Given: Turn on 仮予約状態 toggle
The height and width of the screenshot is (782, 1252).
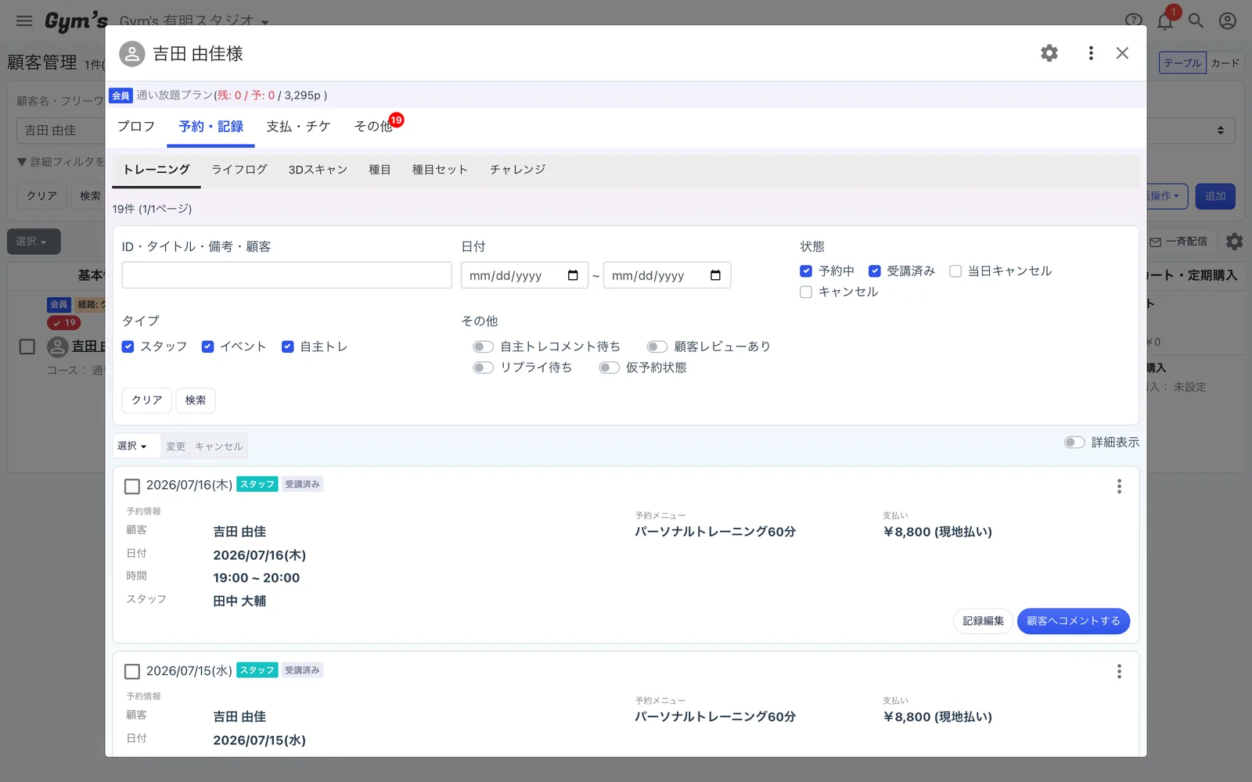Looking at the screenshot, I should (610, 368).
